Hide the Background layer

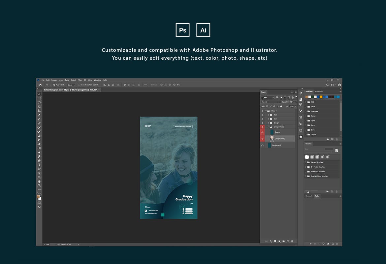point(262,145)
